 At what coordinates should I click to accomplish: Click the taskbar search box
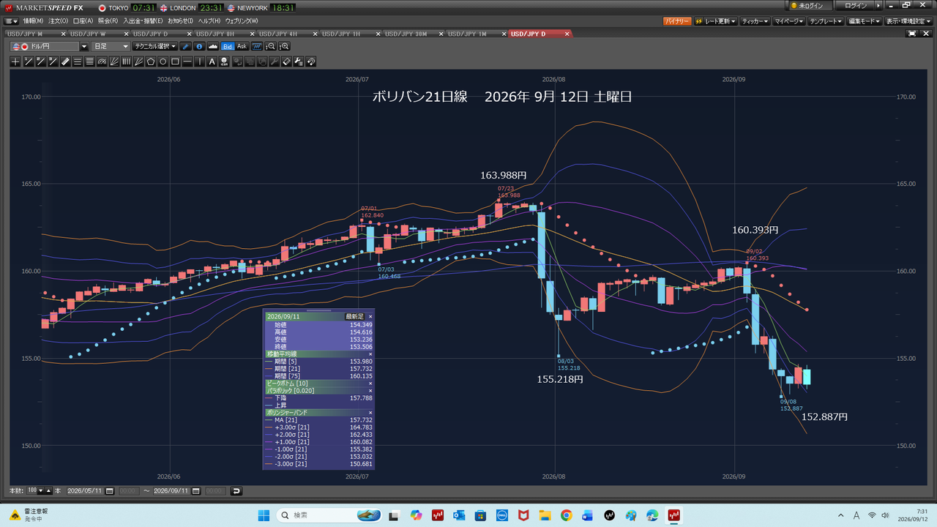tap(330, 515)
